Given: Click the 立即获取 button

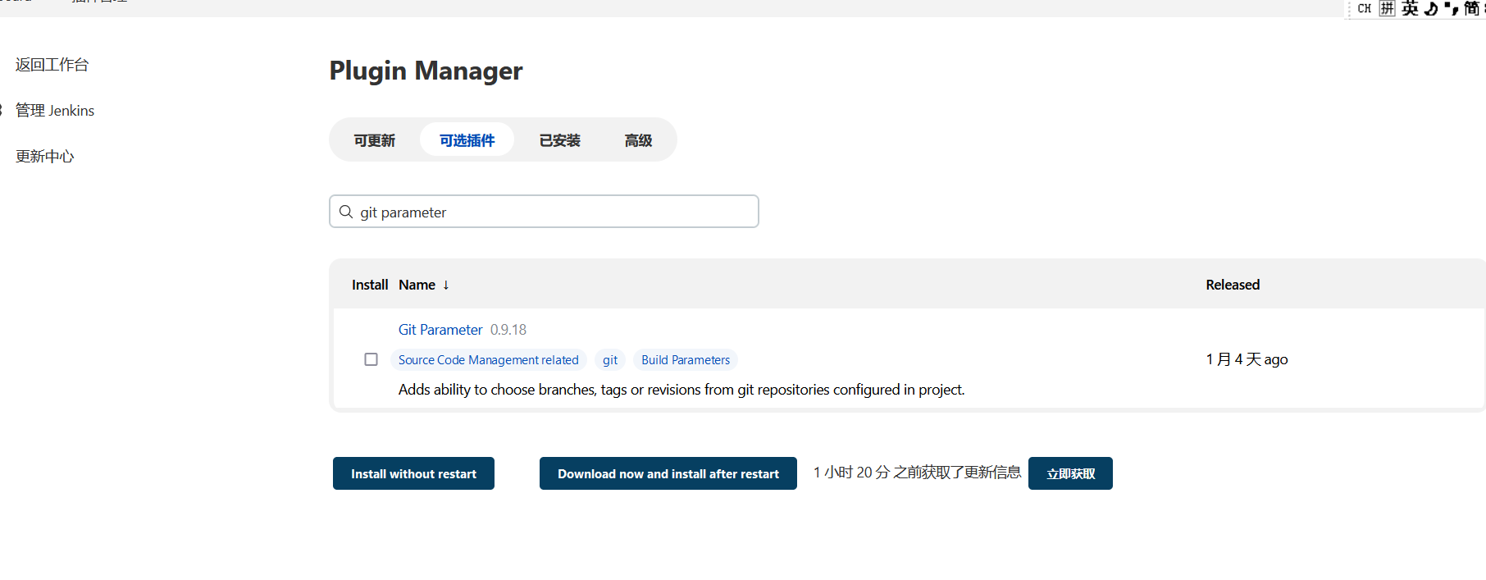Looking at the screenshot, I should [x=1070, y=473].
